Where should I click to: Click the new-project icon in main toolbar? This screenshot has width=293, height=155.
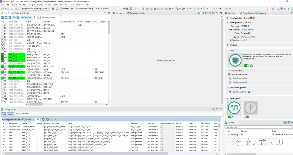[x=2, y=9]
